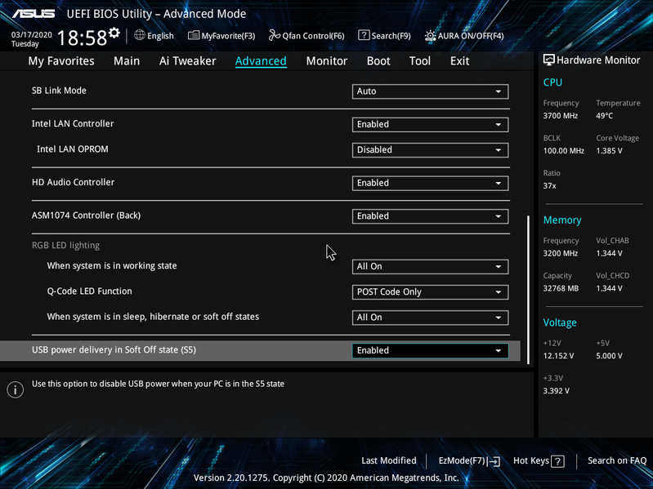Select Q-Code LED Function label

pyautogui.click(x=90, y=291)
